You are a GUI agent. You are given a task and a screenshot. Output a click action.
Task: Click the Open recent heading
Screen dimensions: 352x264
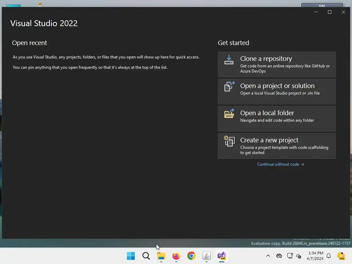pos(30,43)
